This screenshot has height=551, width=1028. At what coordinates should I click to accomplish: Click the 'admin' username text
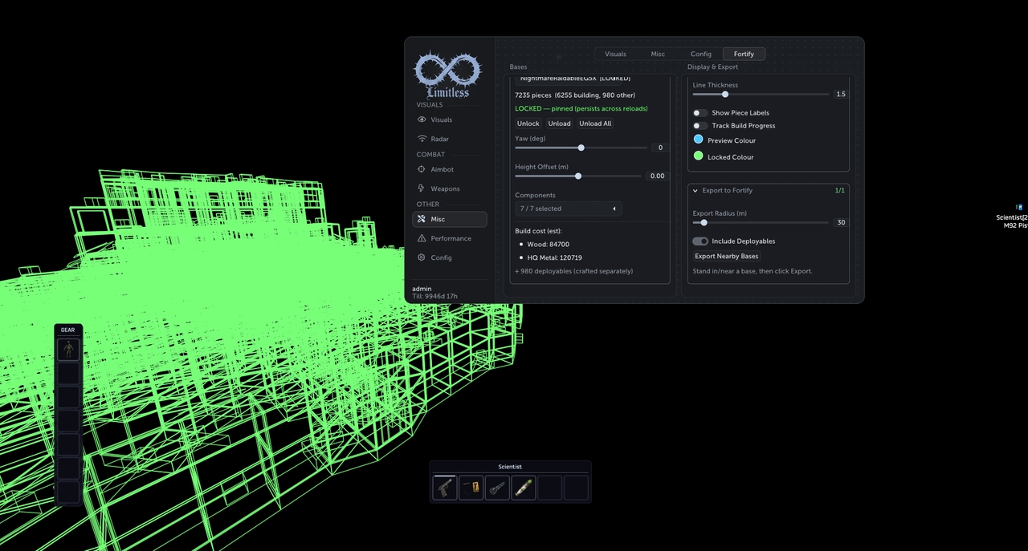click(x=422, y=289)
